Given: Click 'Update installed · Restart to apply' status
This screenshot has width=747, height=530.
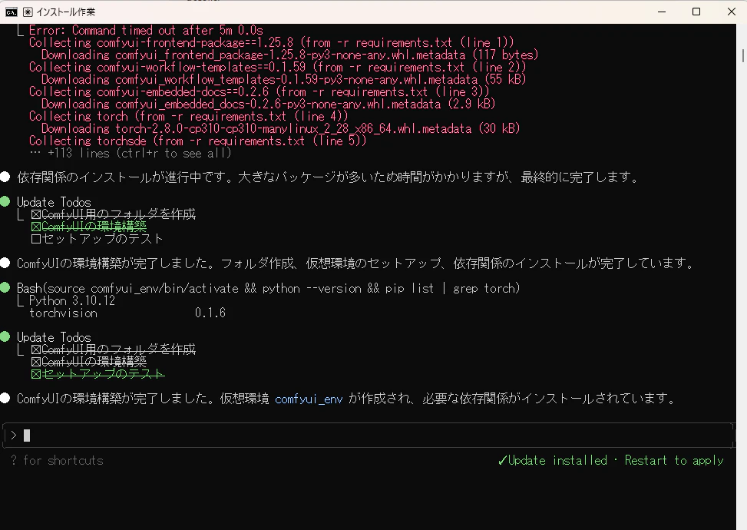Looking at the screenshot, I should (611, 460).
